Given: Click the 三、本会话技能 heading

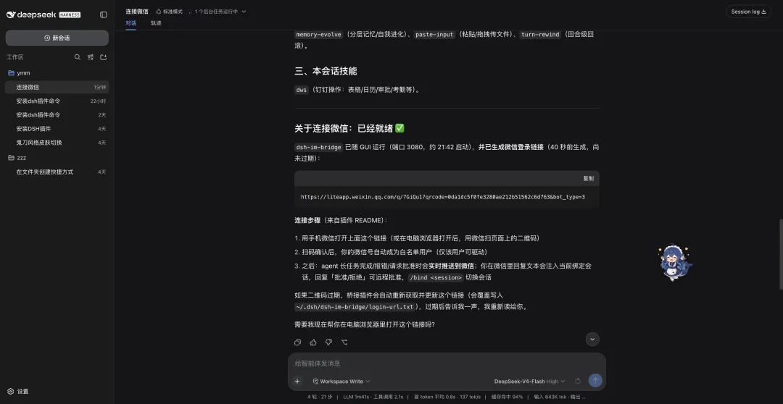Looking at the screenshot, I should coord(326,72).
